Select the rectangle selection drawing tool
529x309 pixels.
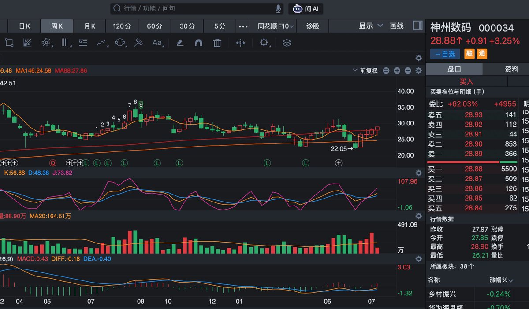tap(9, 43)
